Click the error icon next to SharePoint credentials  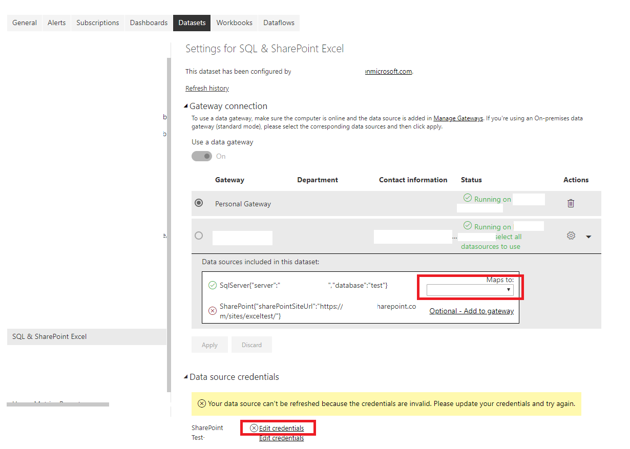pyautogui.click(x=254, y=428)
